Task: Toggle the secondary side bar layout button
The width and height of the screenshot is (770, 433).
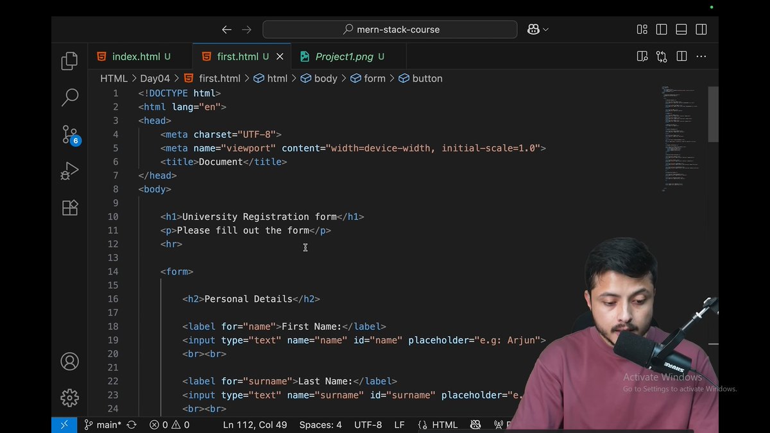Action: click(701, 30)
